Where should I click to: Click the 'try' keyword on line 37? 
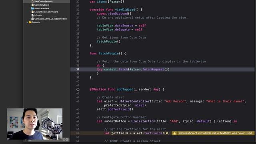[x=100, y=69]
